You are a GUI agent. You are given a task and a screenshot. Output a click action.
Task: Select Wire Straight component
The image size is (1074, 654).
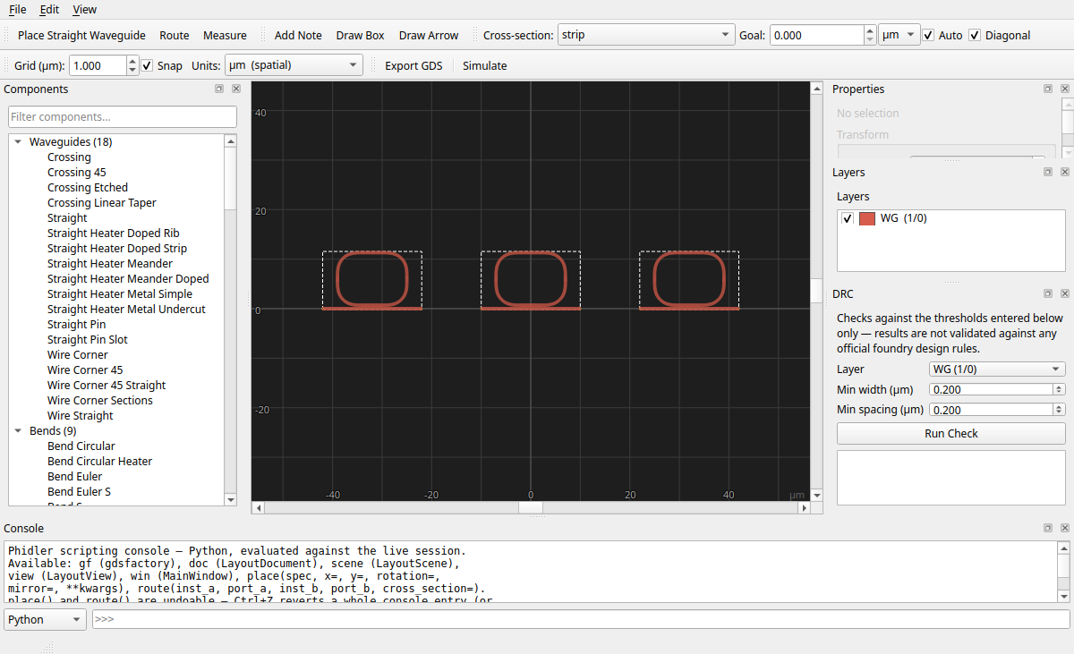pos(81,416)
